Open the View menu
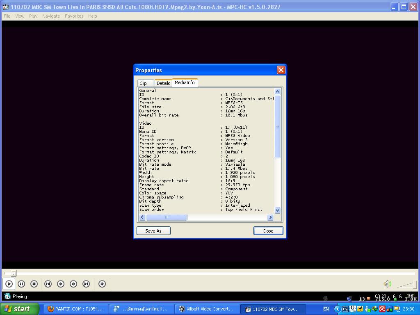 click(x=20, y=16)
